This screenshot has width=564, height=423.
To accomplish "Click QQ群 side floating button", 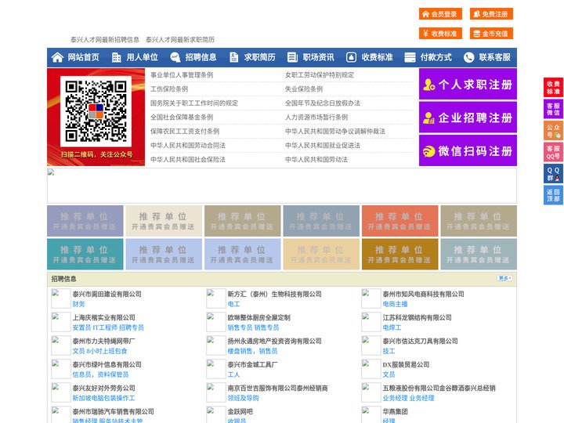I will coord(553,174).
